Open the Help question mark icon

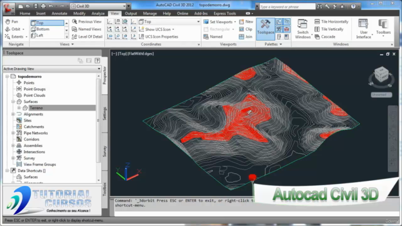click(x=353, y=6)
